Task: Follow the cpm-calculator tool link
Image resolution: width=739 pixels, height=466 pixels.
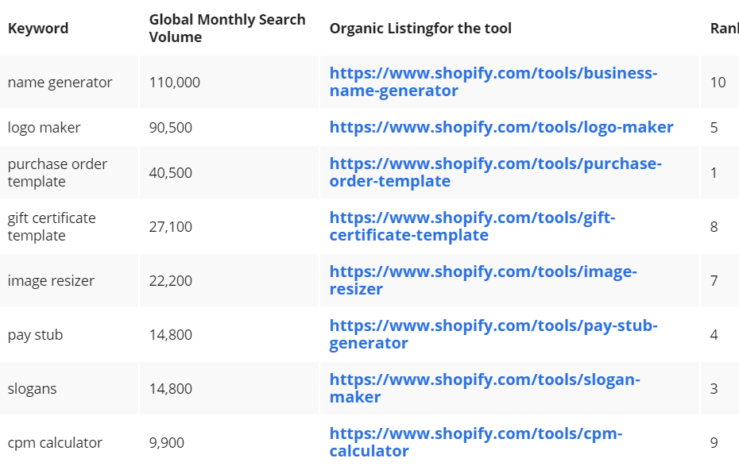Action: point(475,442)
